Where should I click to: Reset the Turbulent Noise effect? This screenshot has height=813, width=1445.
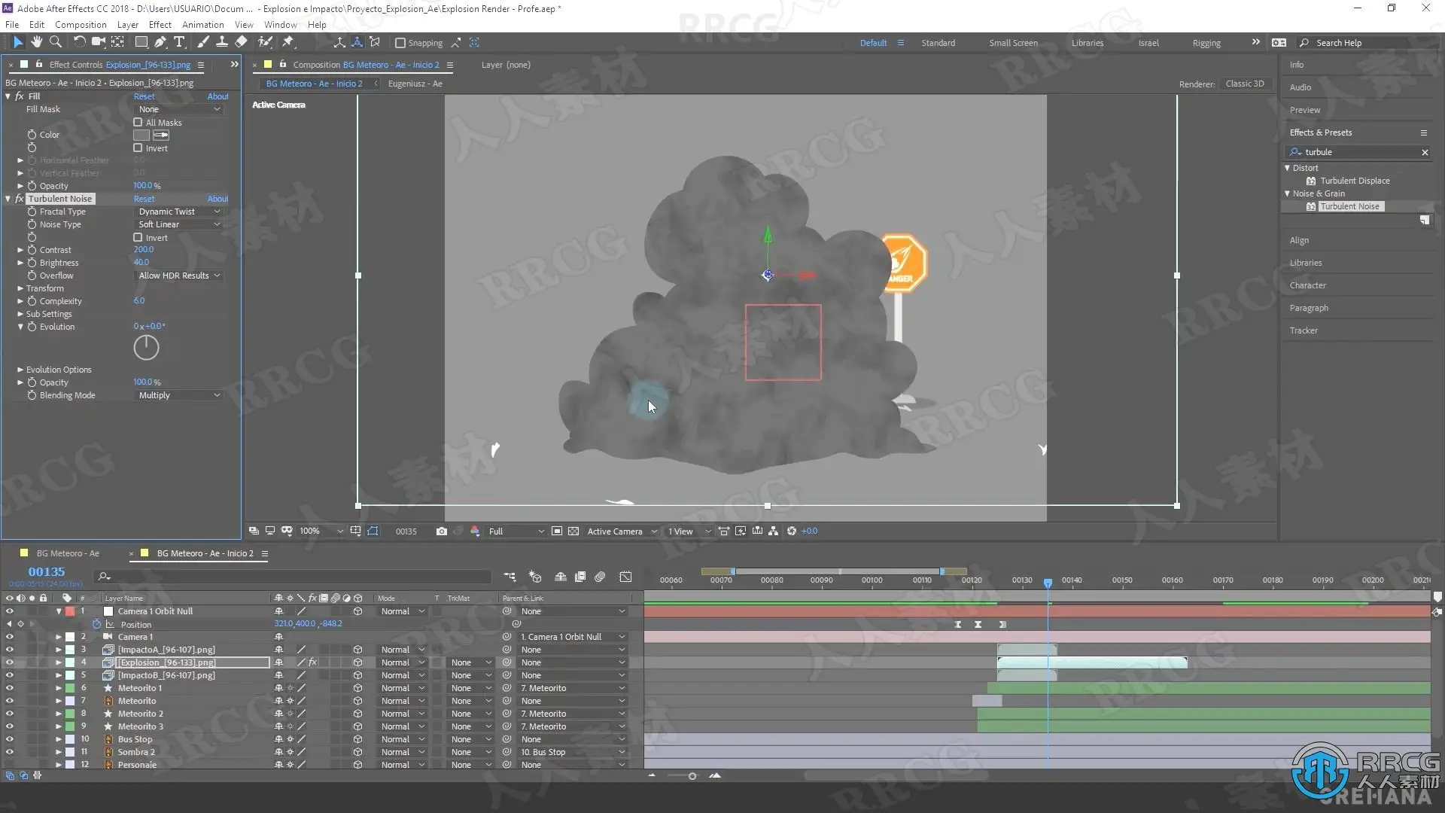tap(144, 199)
